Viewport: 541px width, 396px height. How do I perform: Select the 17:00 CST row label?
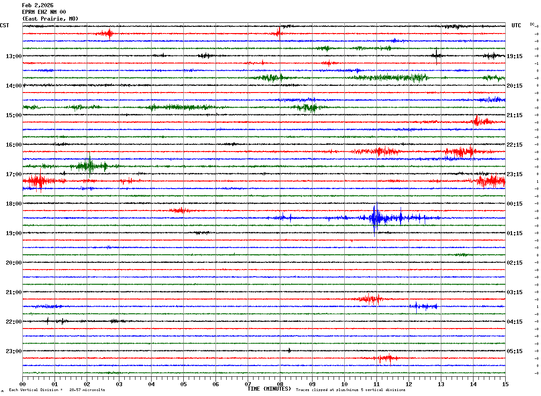point(14,174)
